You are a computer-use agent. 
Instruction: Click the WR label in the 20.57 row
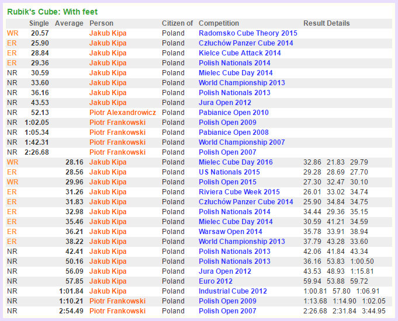pos(12,33)
